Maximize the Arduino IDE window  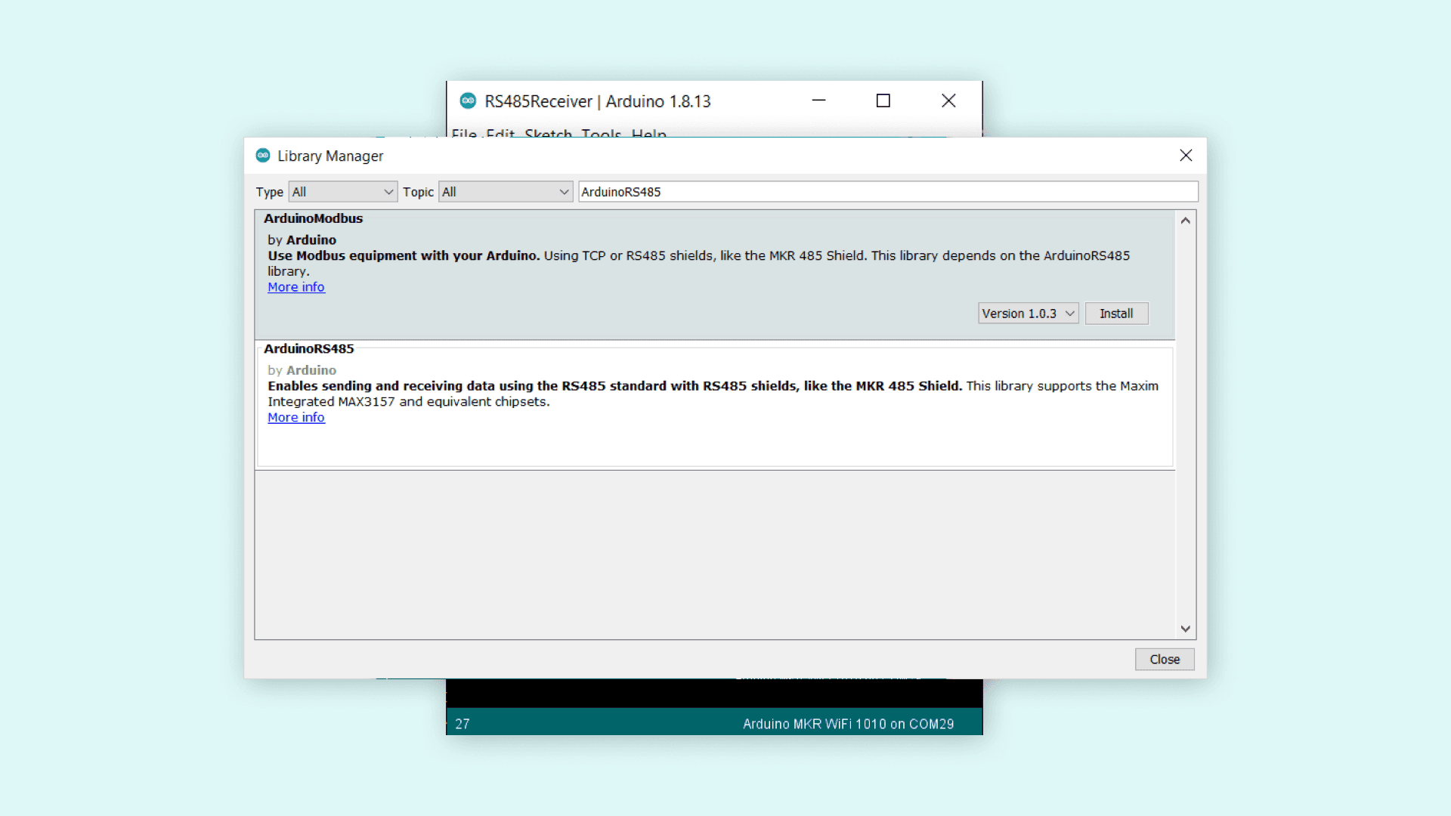pos(883,100)
